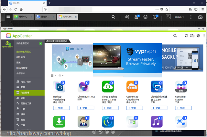Screen dimensions: 207x137
Task: Open the purple music note app icon
Action: (x=157, y=122)
